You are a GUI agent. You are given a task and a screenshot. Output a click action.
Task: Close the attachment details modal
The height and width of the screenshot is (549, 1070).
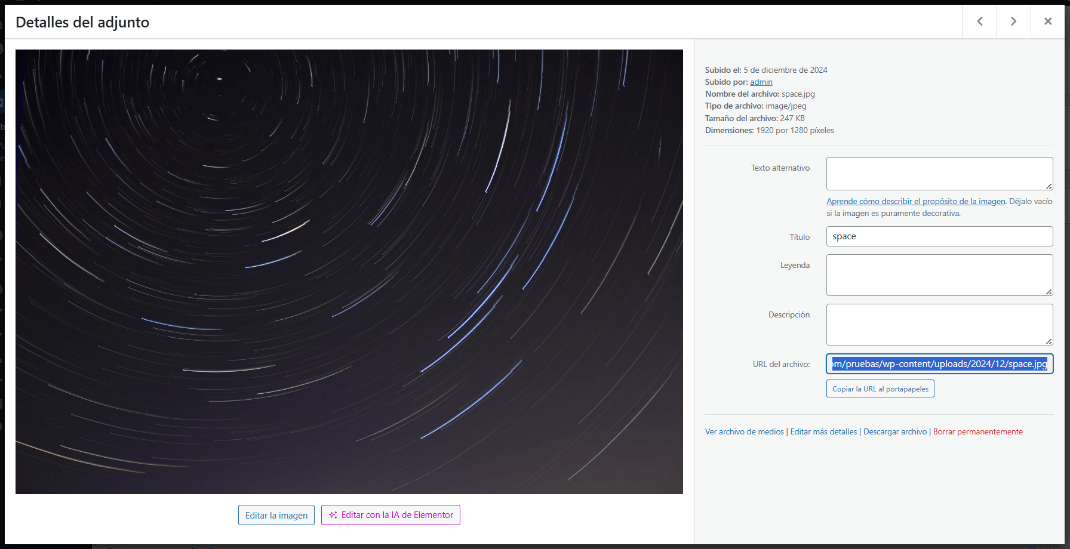tap(1048, 21)
